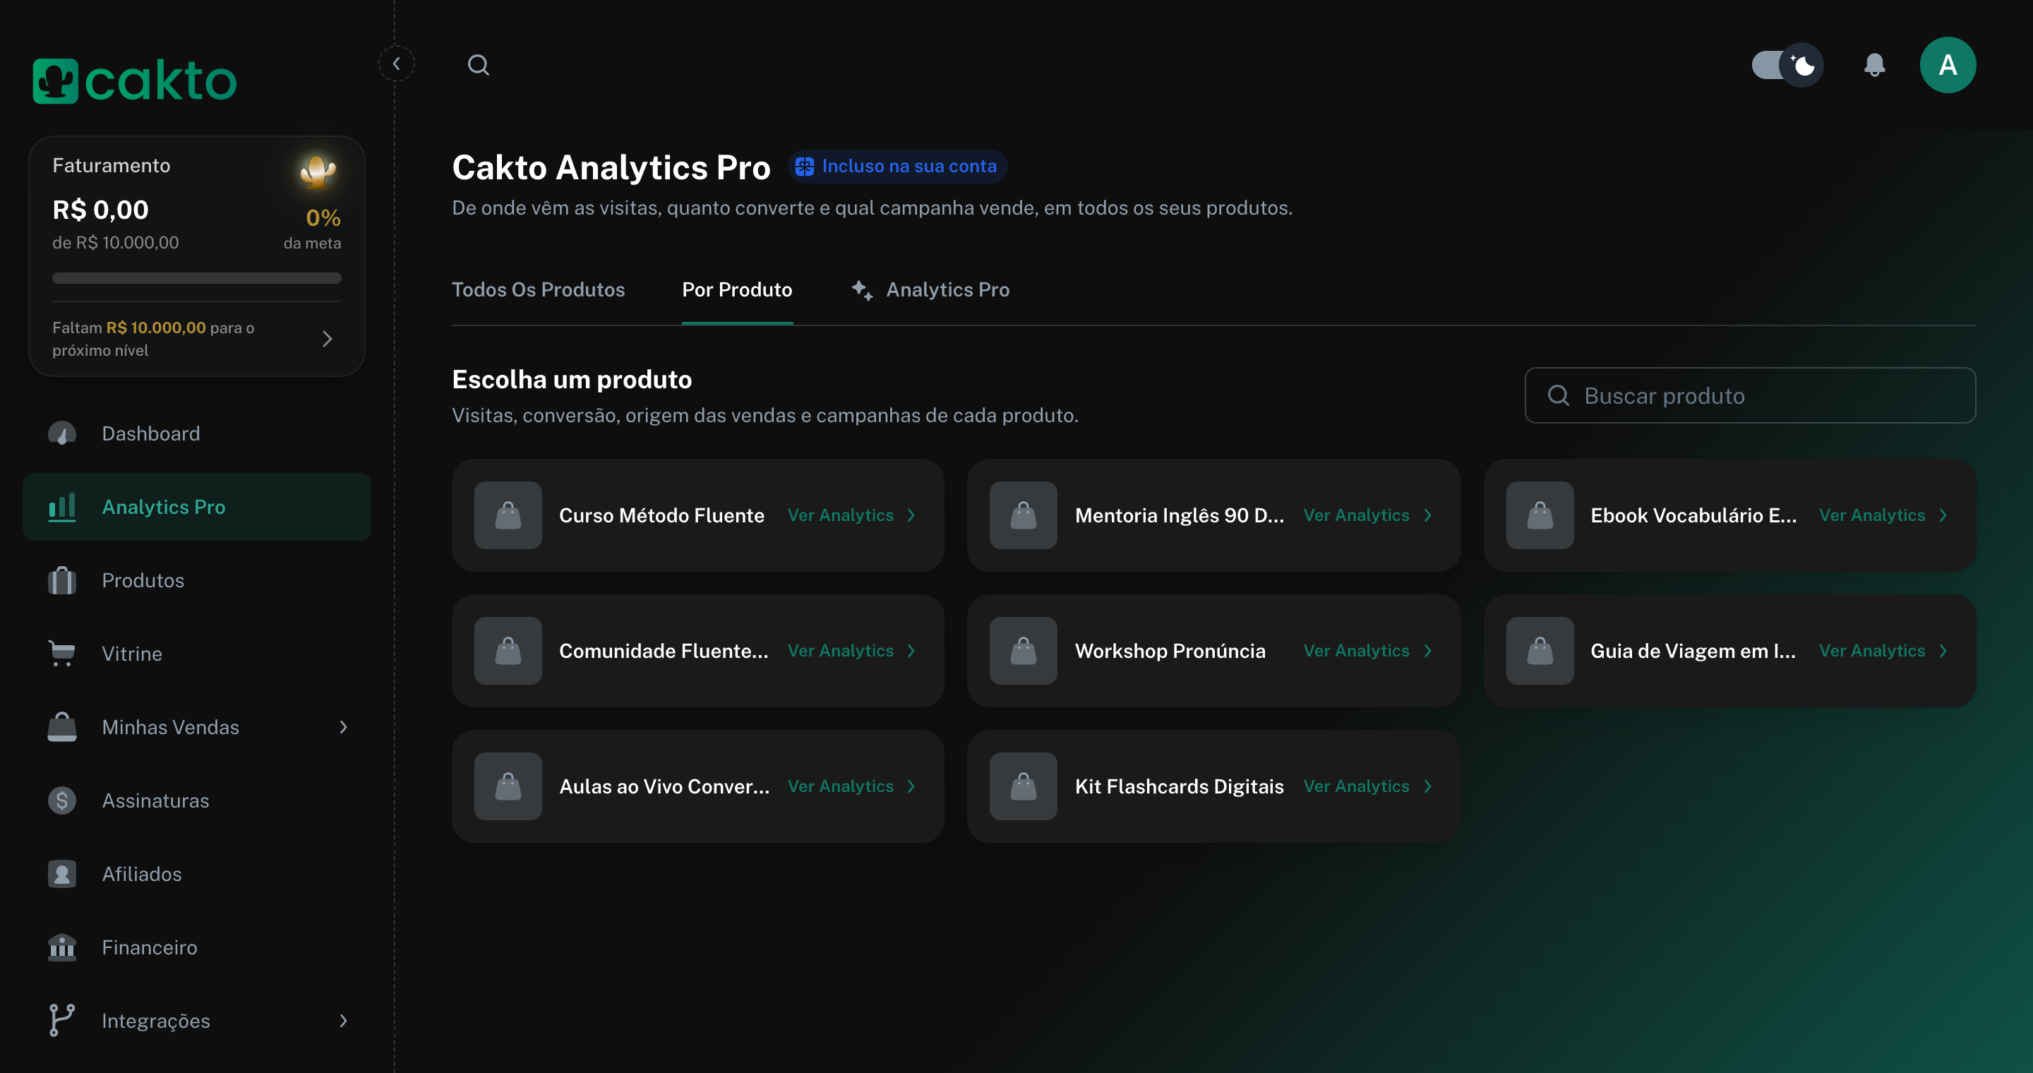Viewport: 2033px width, 1073px height.
Task: Click the Assinaturas dollar icon
Action: pos(61,800)
